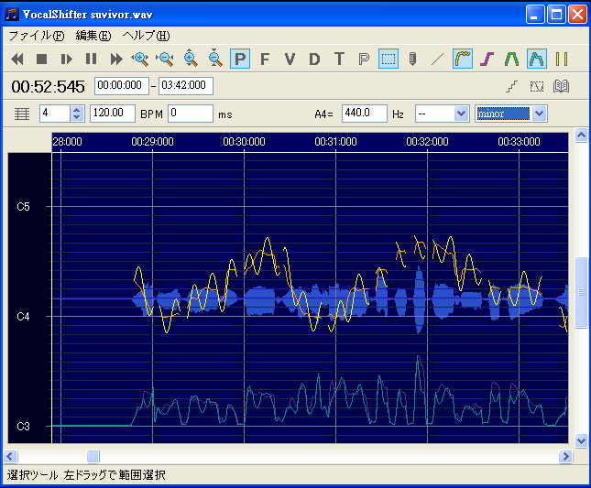Select the line drawing tool
Image resolution: width=591 pixels, height=488 pixels.
(x=438, y=60)
